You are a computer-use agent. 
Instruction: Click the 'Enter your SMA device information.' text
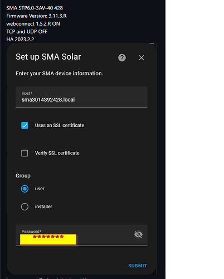pyautogui.click(x=59, y=74)
